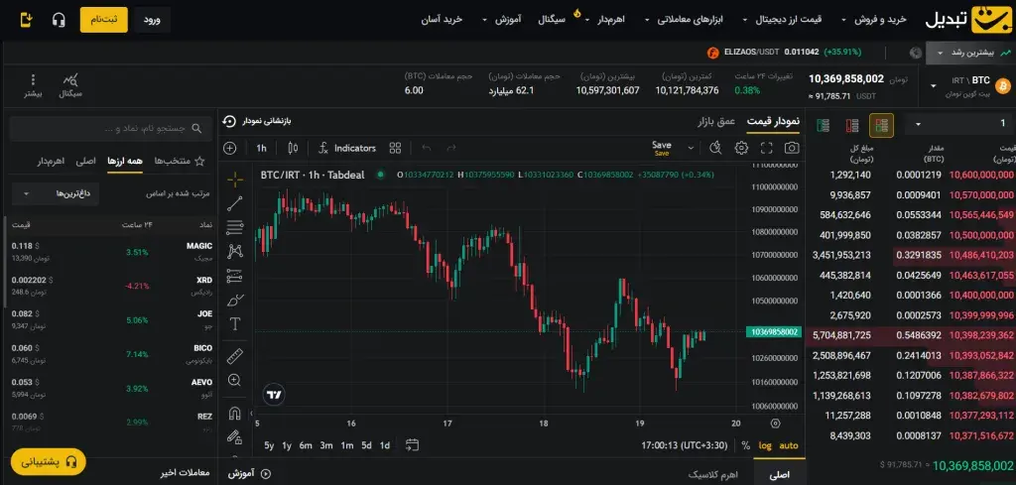Open headphone support icon in top bar
Viewport: 1016px width, 485px height.
[59, 20]
